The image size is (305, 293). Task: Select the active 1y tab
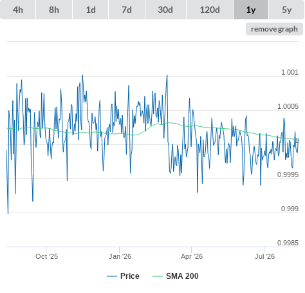click(x=251, y=10)
